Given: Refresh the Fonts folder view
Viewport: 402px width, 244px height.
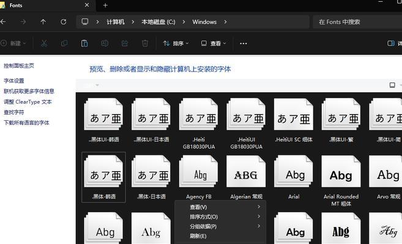Looking at the screenshot, I should click(x=63, y=22).
